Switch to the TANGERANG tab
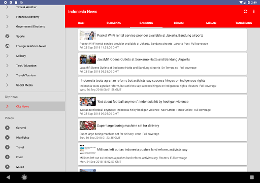260x183 pixels. coord(244,23)
